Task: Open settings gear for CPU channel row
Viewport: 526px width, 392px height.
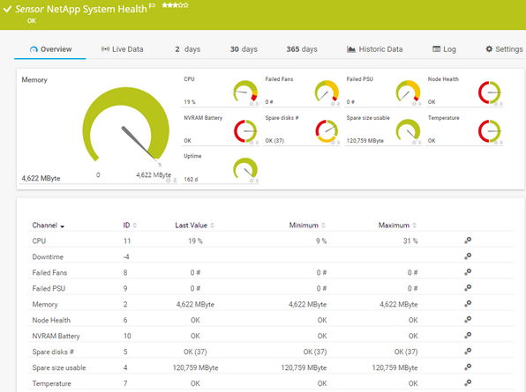Action: [x=468, y=240]
